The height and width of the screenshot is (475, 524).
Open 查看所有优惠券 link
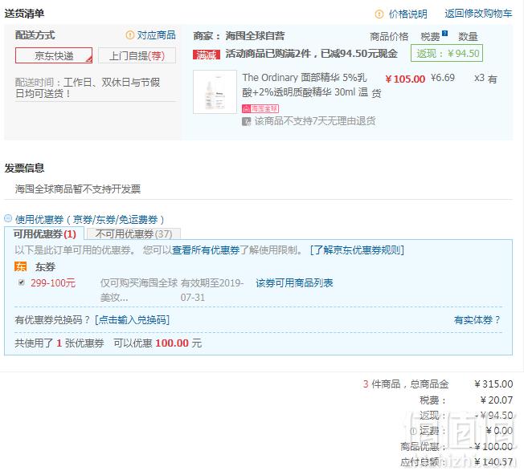coord(206,250)
